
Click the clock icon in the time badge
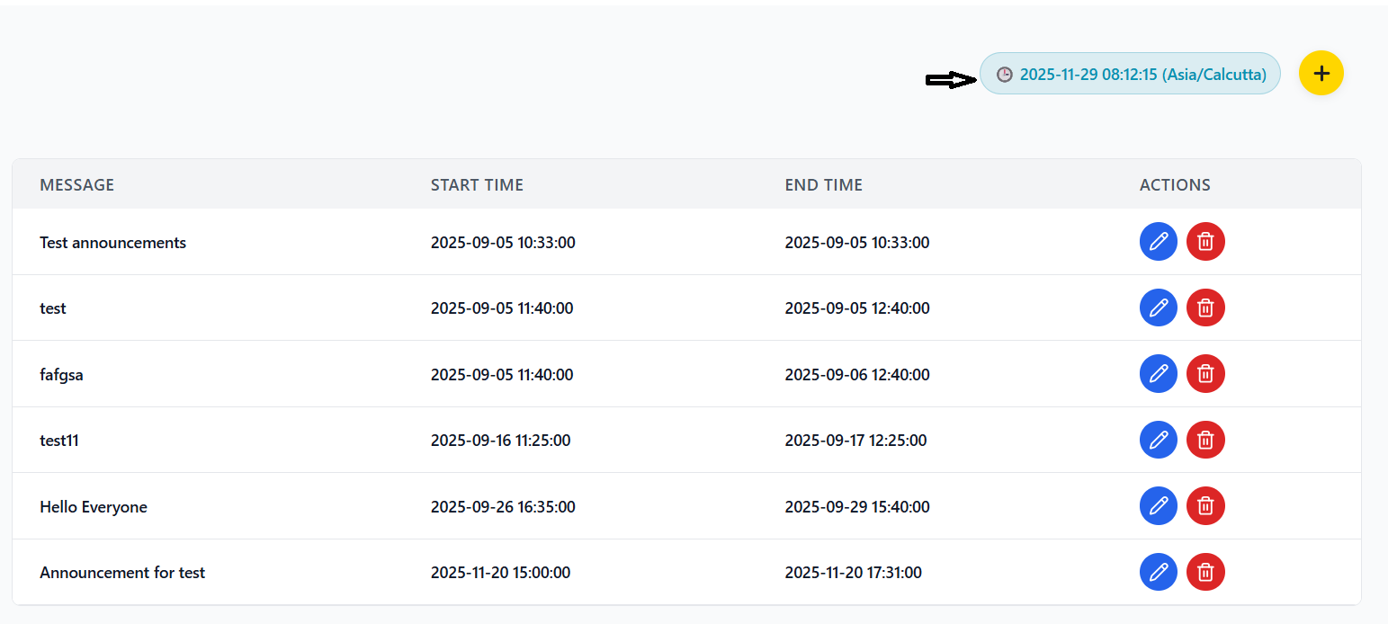click(x=1004, y=75)
